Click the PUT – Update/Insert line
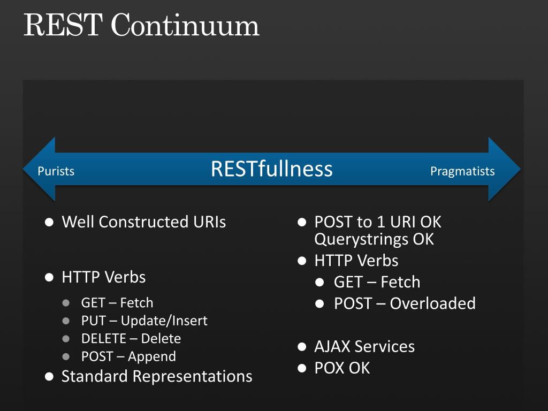548x411 pixels. 144,321
